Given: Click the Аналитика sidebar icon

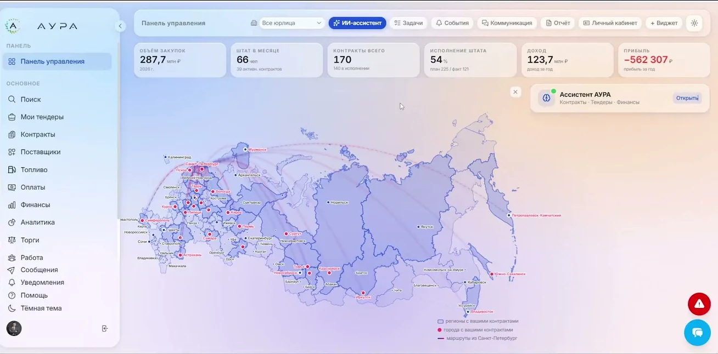Looking at the screenshot, I should 12,222.
